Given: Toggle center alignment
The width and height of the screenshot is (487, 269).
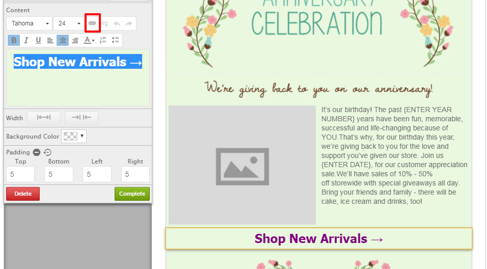Looking at the screenshot, I should tap(63, 40).
